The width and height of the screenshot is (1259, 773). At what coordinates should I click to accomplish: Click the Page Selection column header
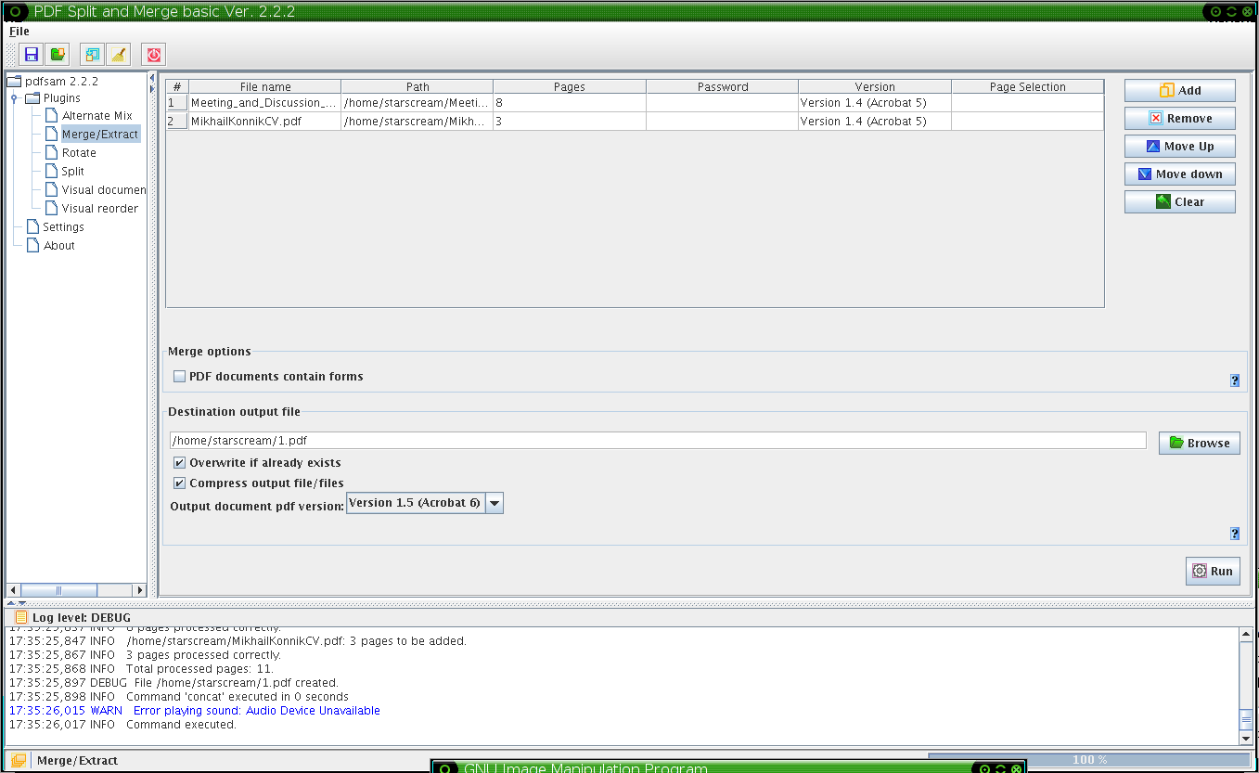click(x=1028, y=86)
